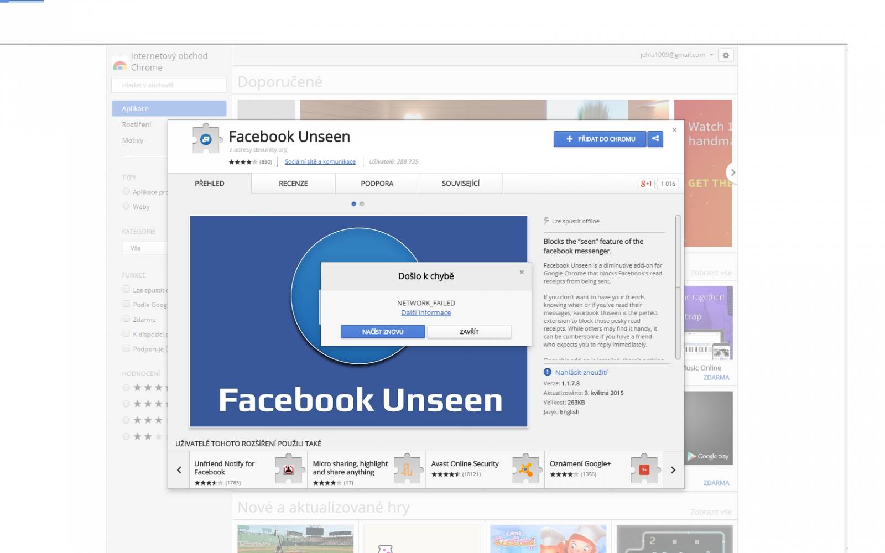Screen dimensions: 885x553
Task: Select the Weby type radio button
Action: [126, 206]
